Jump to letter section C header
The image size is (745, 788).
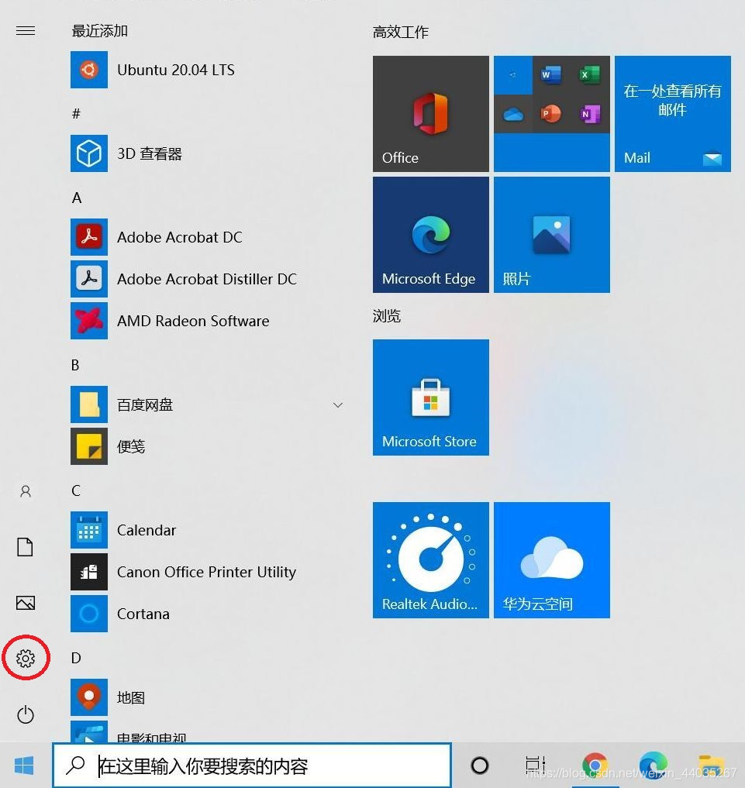pyautogui.click(x=76, y=490)
